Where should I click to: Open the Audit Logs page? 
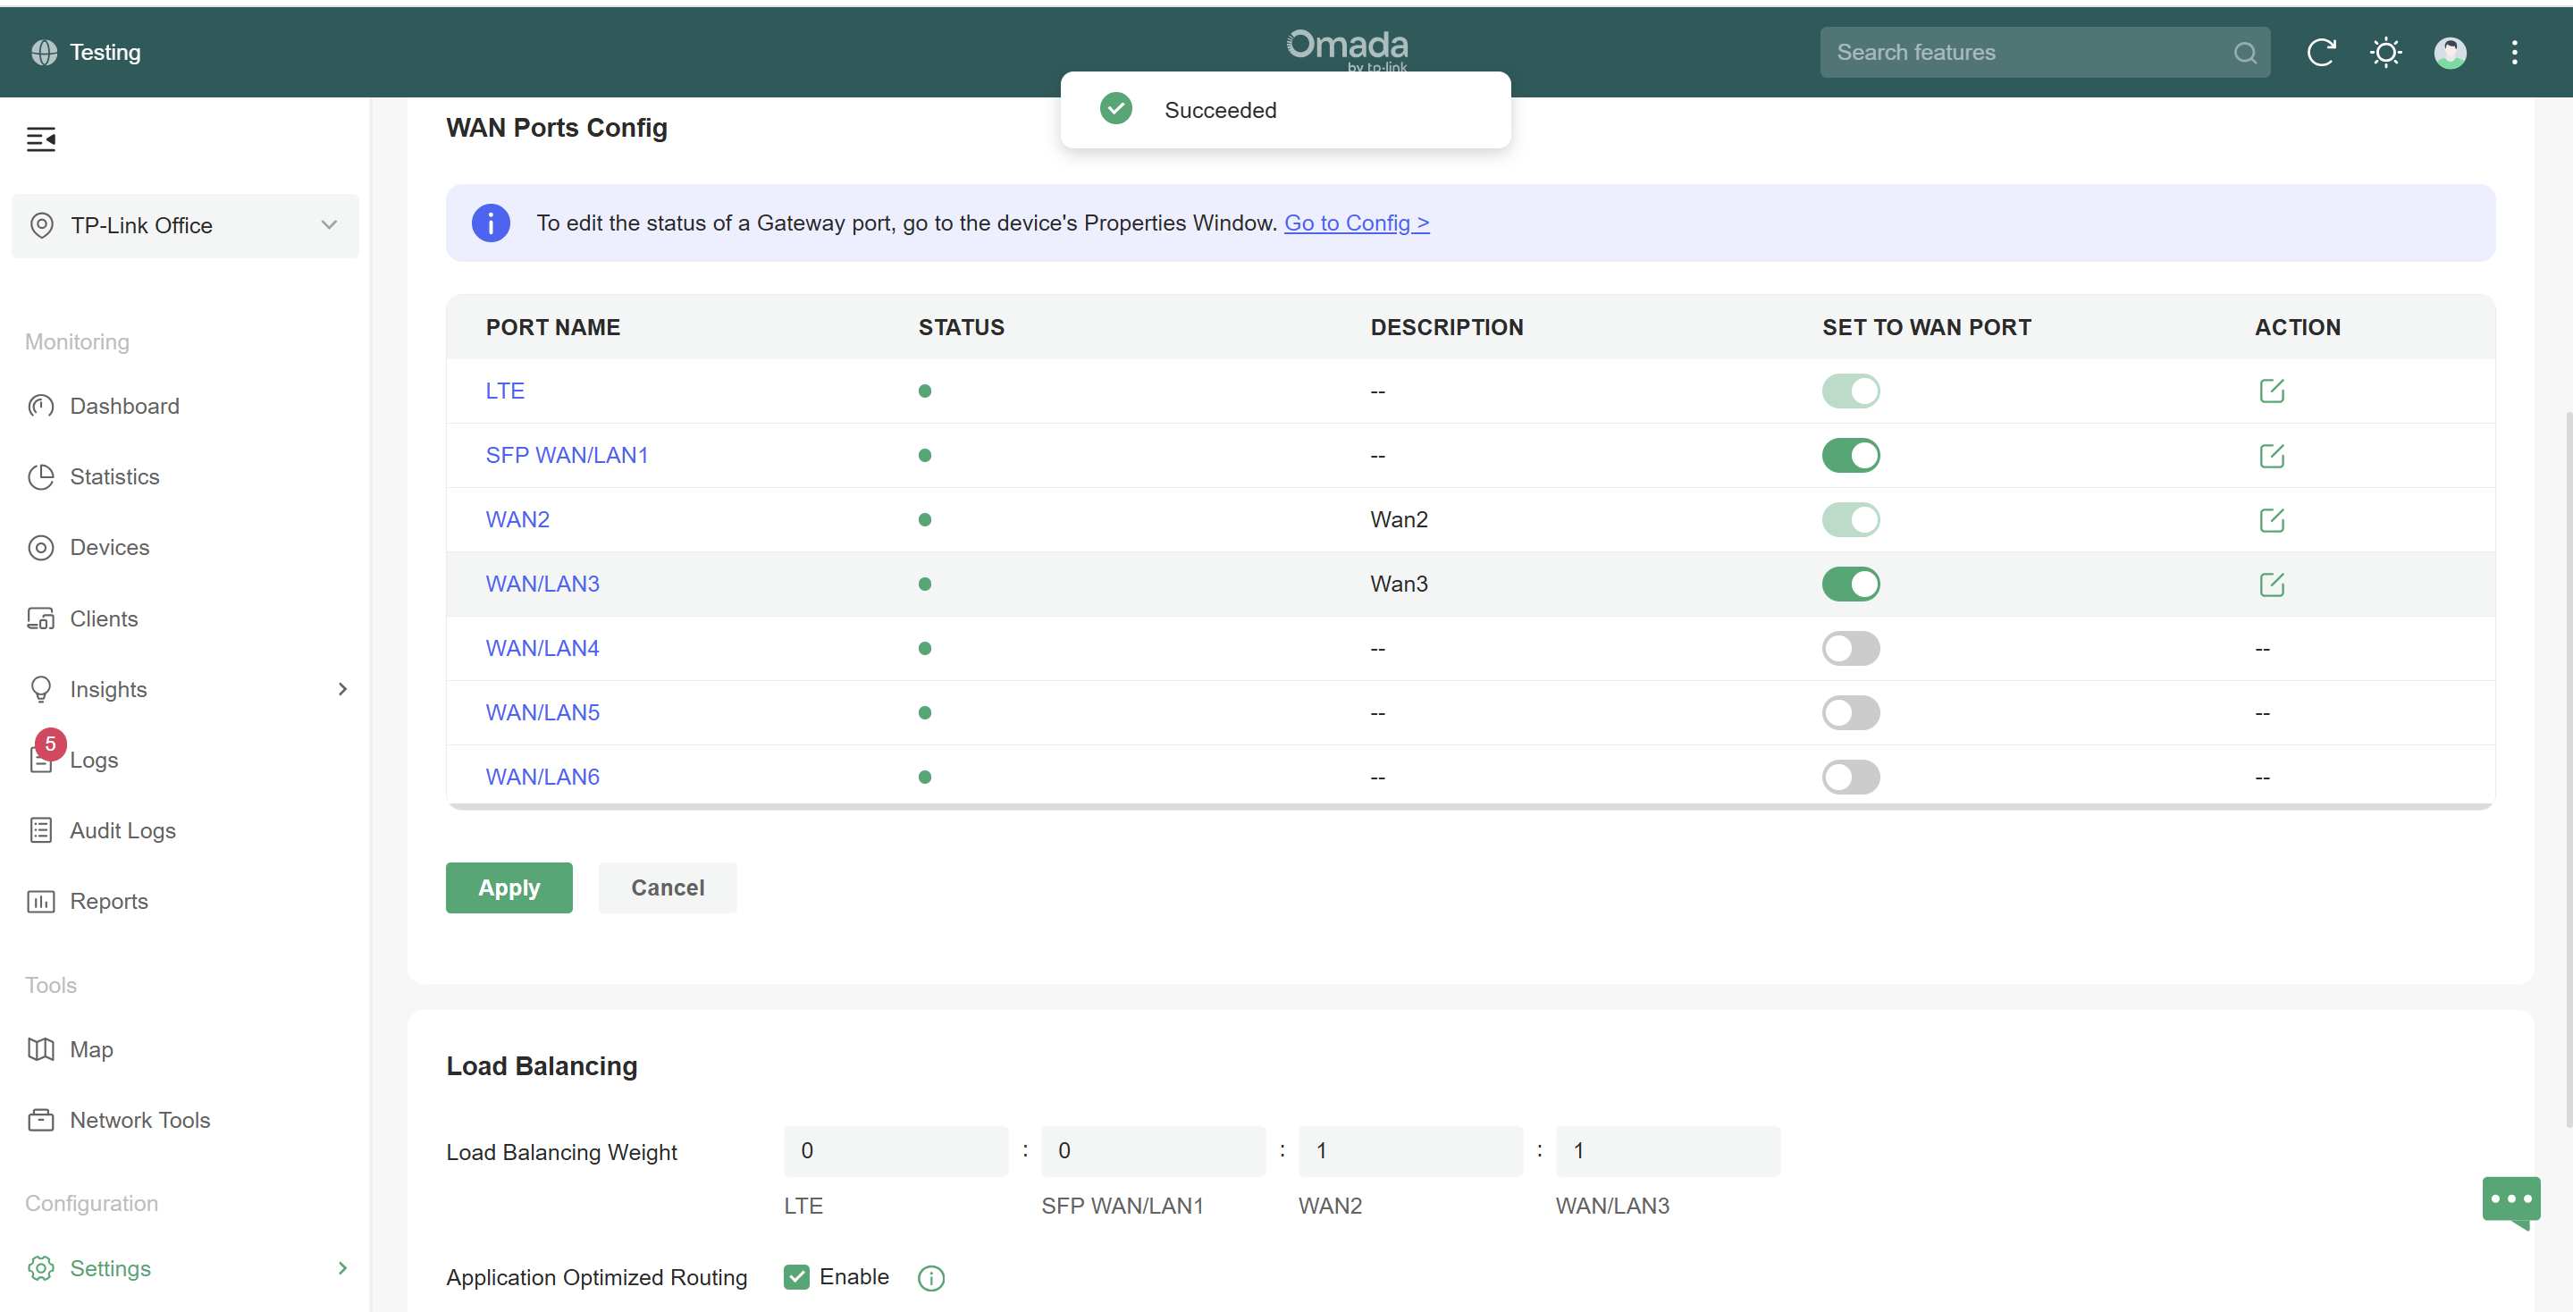pyautogui.click(x=122, y=829)
